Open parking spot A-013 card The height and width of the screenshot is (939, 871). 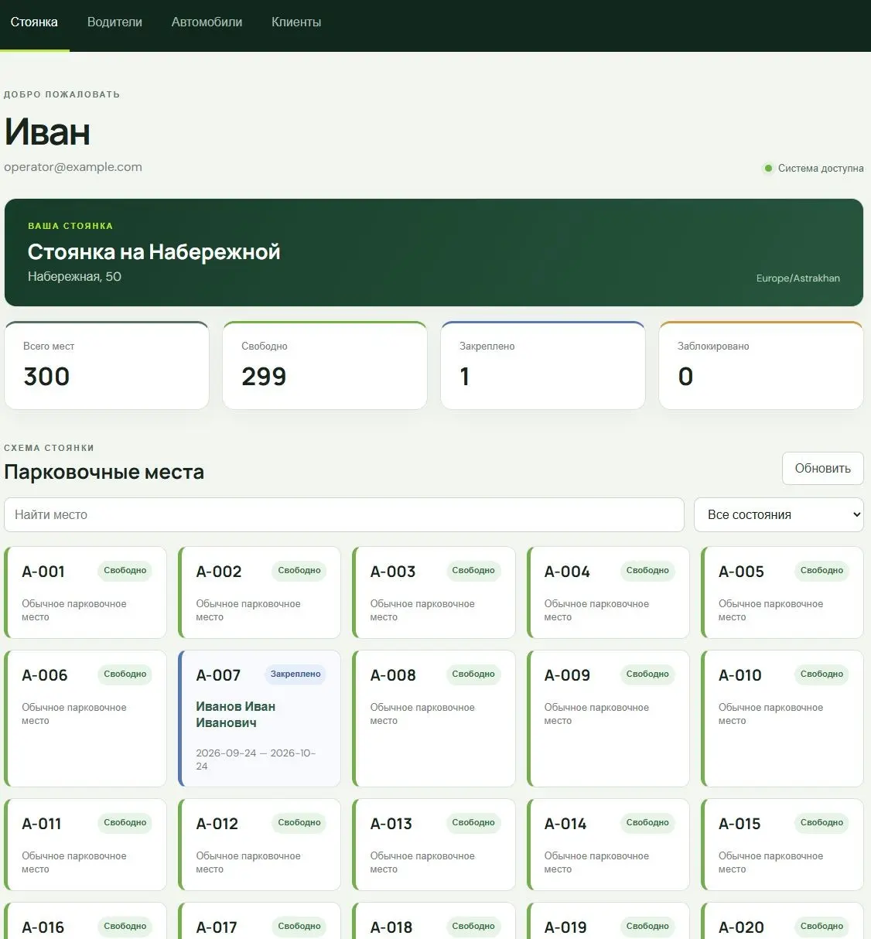433,845
